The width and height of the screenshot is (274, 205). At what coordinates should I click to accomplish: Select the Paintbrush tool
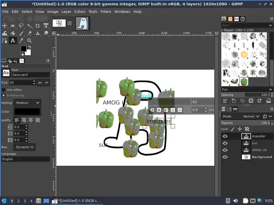21,33
